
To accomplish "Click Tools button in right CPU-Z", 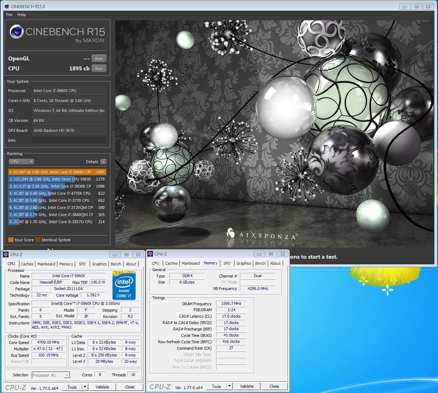I will pyautogui.click(x=217, y=386).
